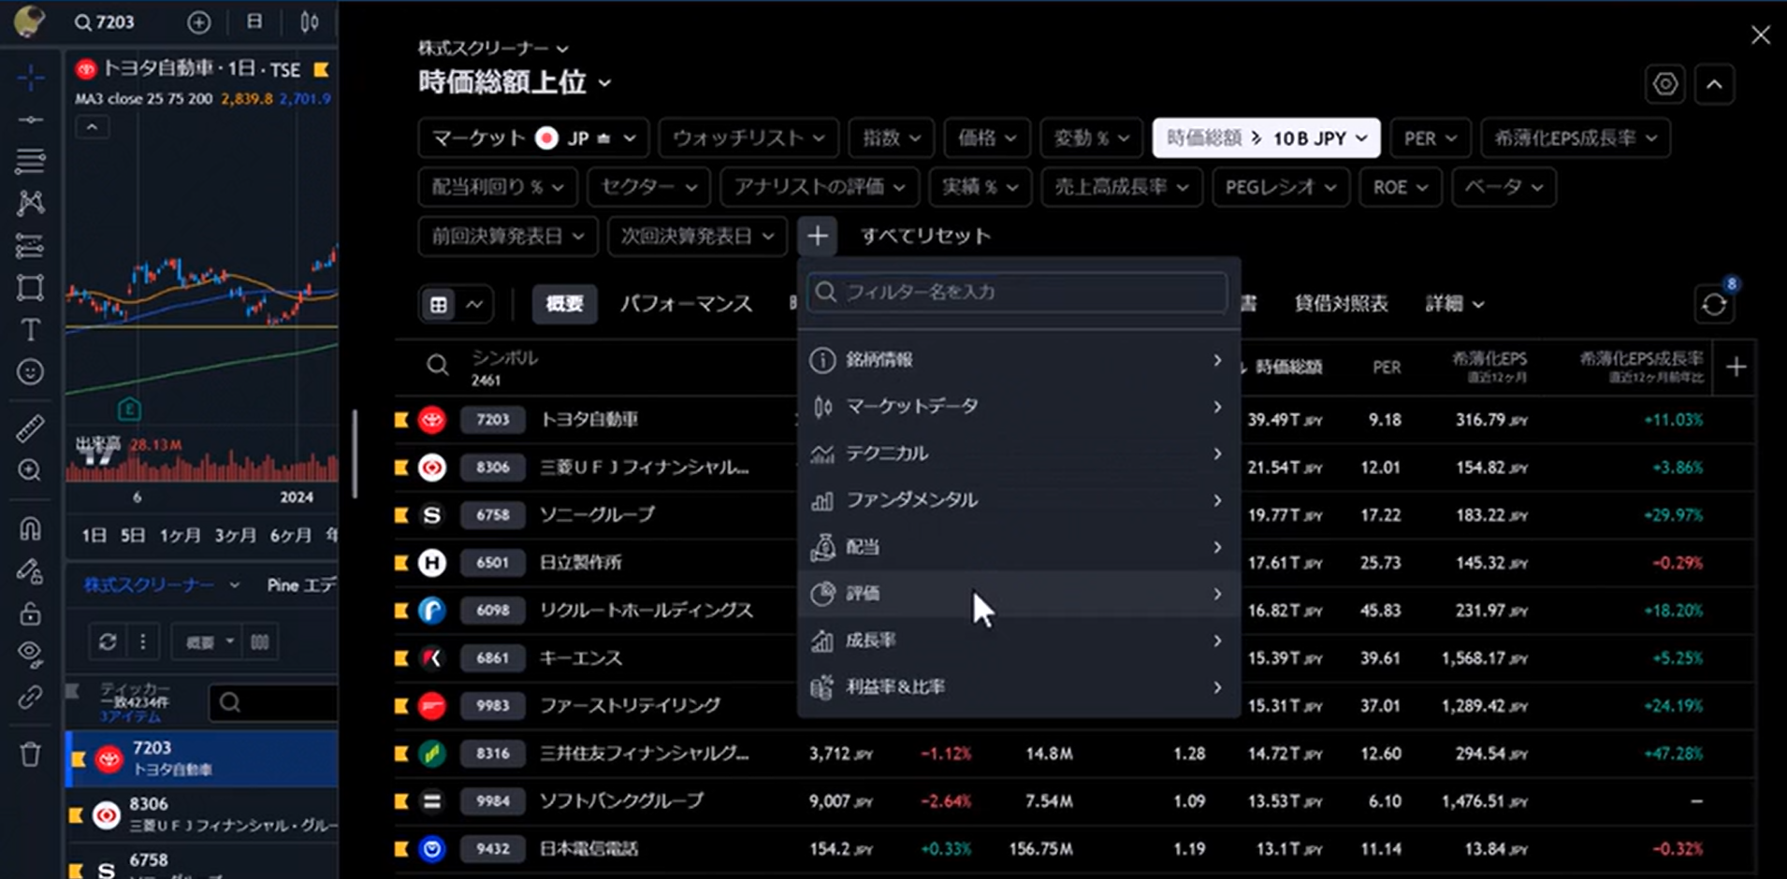Click the フィルター名を入力 search field

(x=1018, y=293)
